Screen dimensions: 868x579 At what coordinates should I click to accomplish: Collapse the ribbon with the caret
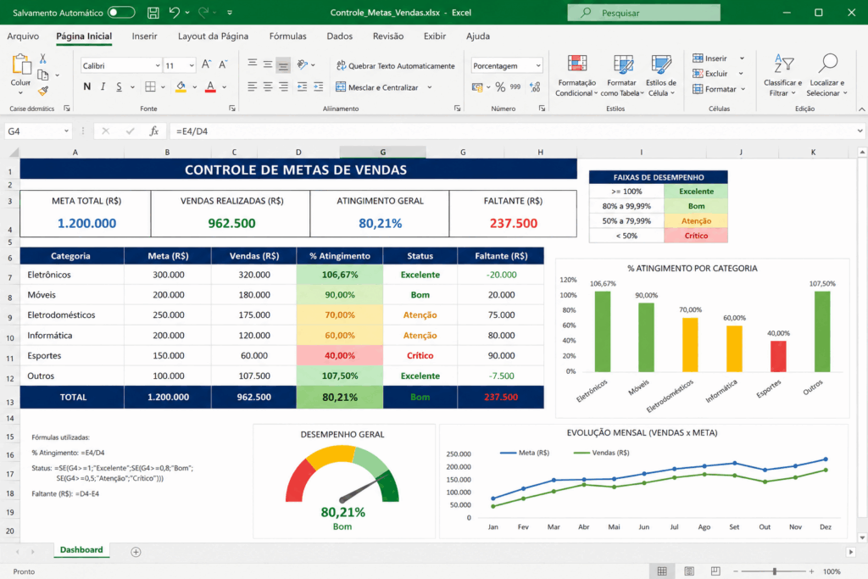coord(861,109)
